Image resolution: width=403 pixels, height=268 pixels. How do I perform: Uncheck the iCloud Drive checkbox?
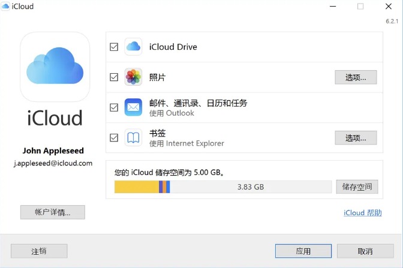click(114, 47)
